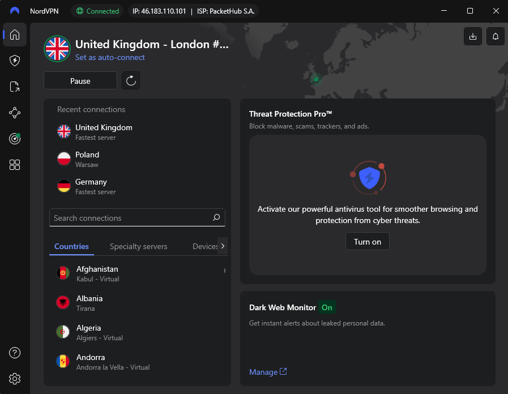Click the green map location dot

316,79
